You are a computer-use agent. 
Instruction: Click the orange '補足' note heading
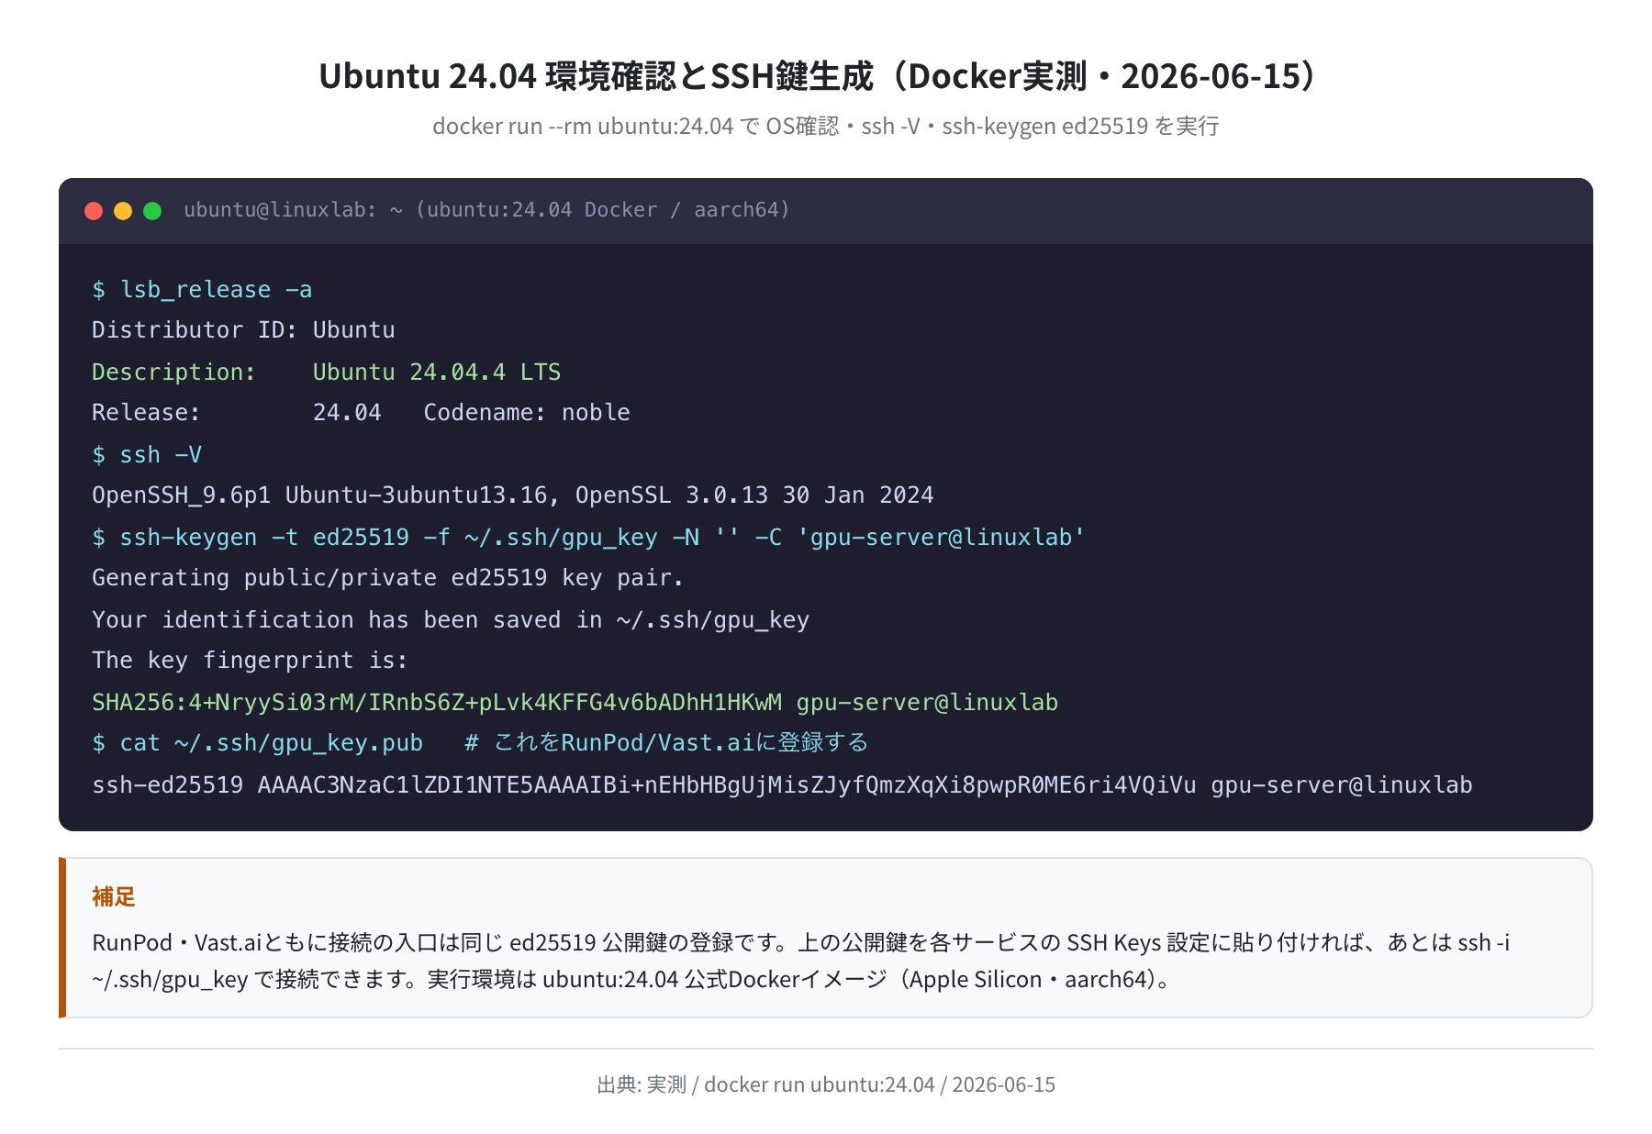point(114,896)
